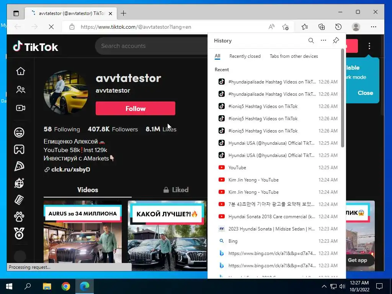Click the Search accounts field
Screen dimensions: 392x294
pyautogui.click(x=151, y=46)
